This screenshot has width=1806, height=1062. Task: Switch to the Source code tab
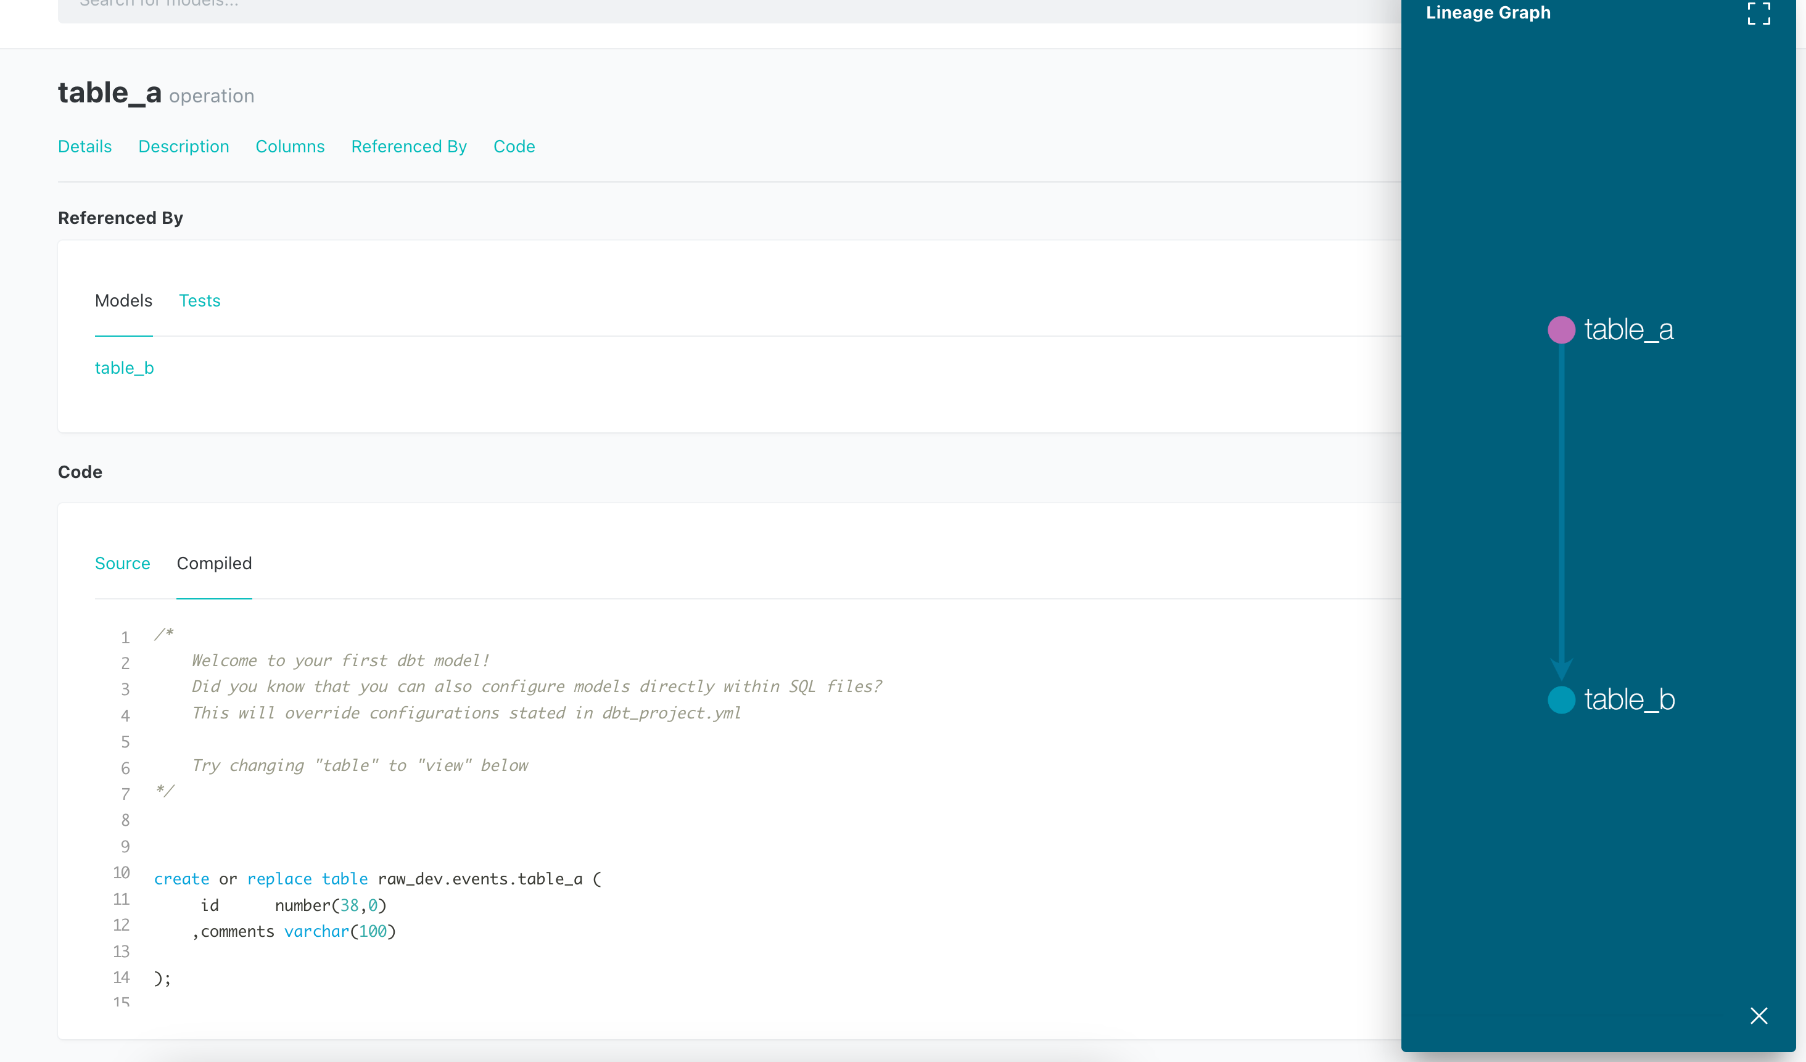[x=122, y=563]
